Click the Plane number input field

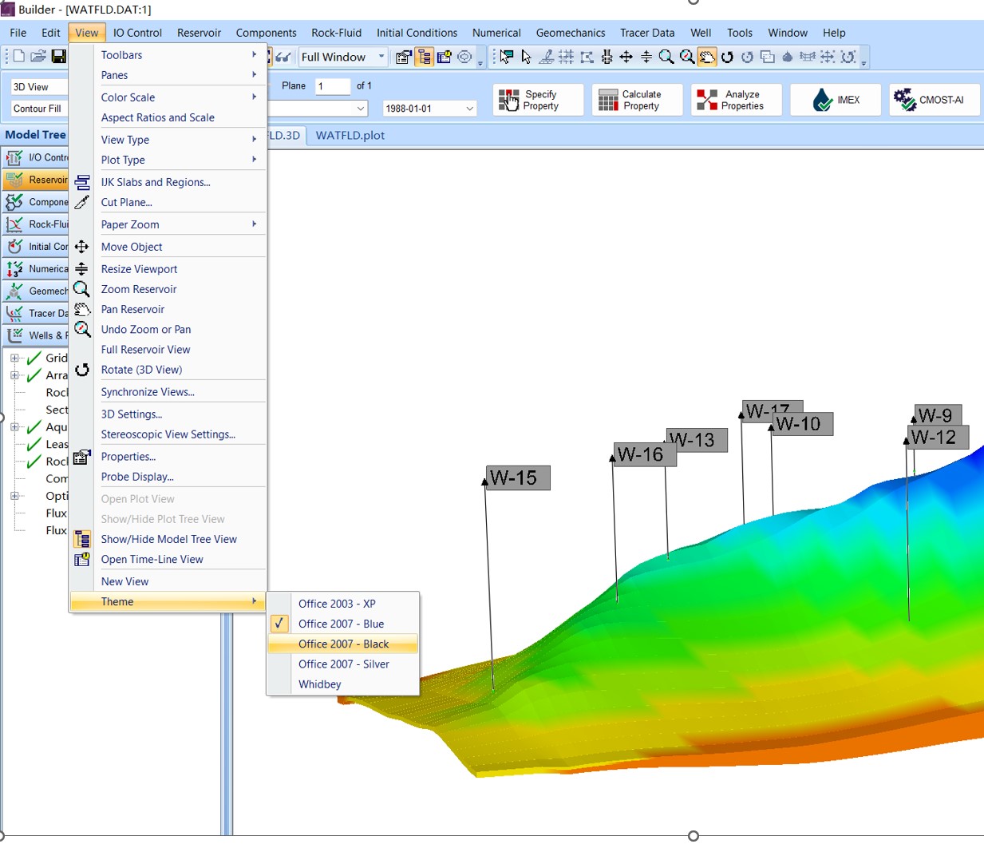click(332, 86)
